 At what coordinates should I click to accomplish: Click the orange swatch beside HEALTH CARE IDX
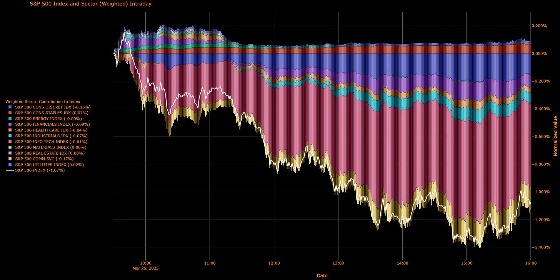10,130
